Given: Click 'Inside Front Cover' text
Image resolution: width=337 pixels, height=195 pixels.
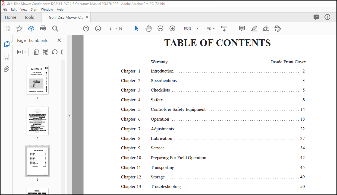Looking at the screenshot, I should coord(288,62).
